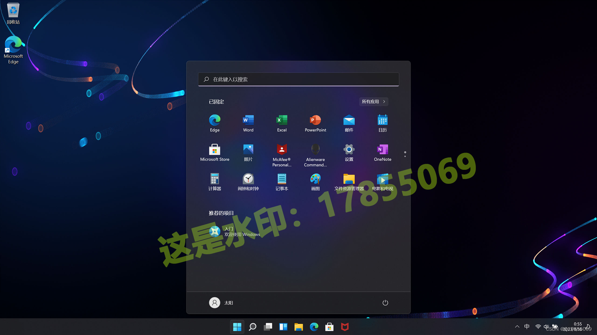Open the recommended 入门 item

click(235, 232)
